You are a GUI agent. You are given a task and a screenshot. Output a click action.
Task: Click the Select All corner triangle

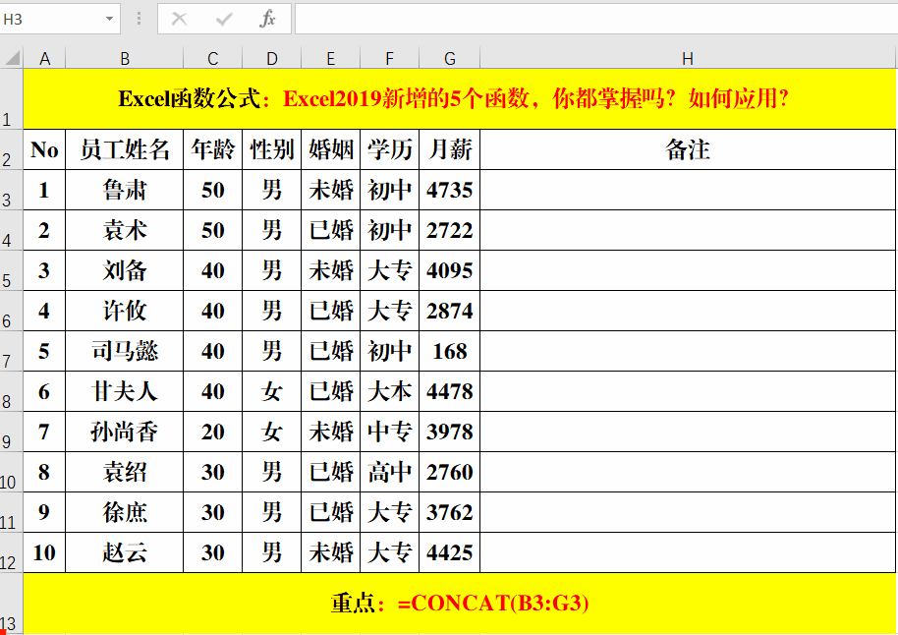(x=12, y=58)
